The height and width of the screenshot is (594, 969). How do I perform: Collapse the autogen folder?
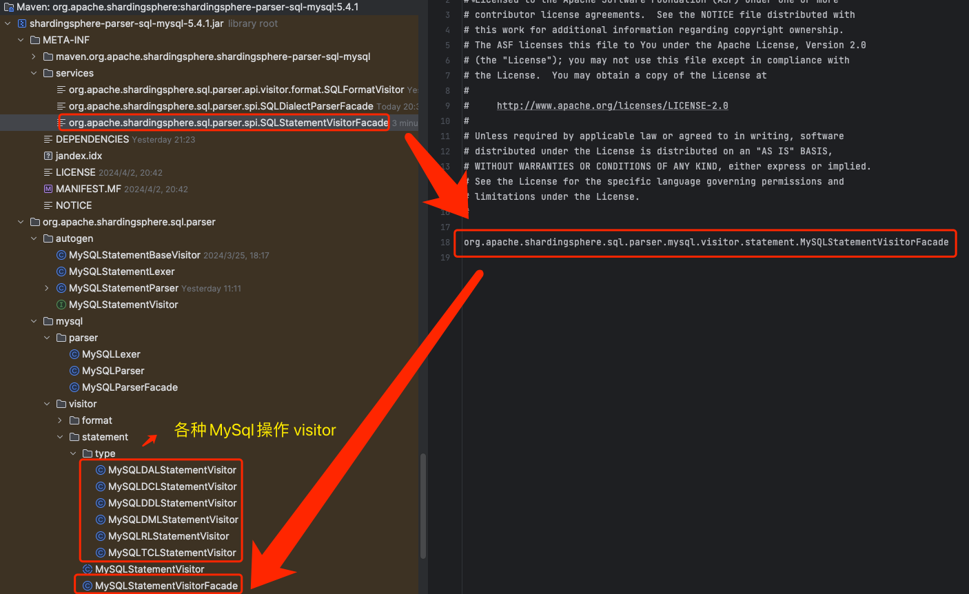tap(34, 238)
